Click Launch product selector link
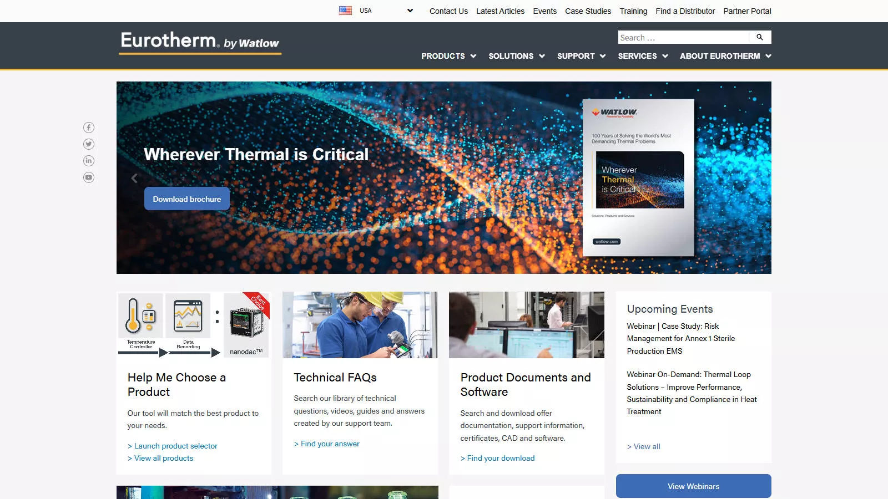 [x=173, y=446]
